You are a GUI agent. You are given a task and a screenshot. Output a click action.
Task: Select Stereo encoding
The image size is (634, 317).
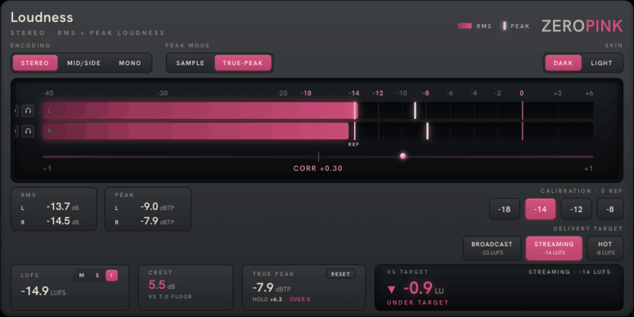click(35, 63)
